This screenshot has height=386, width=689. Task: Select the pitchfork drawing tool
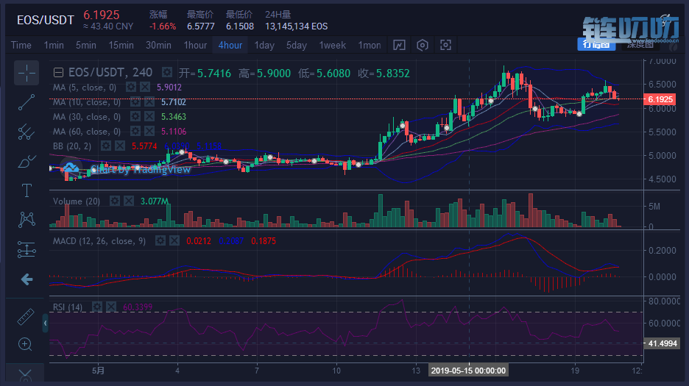point(26,132)
